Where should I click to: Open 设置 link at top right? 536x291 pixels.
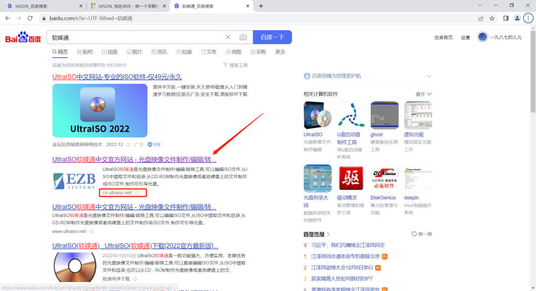pos(465,38)
